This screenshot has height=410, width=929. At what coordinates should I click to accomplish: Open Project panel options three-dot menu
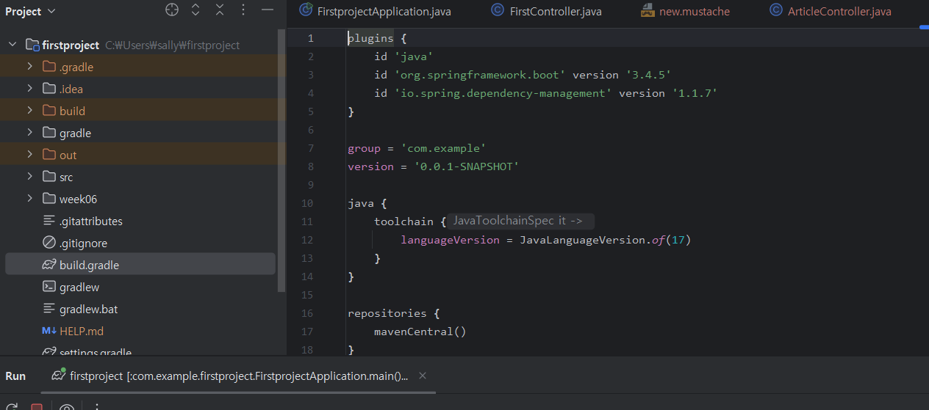coord(243,10)
